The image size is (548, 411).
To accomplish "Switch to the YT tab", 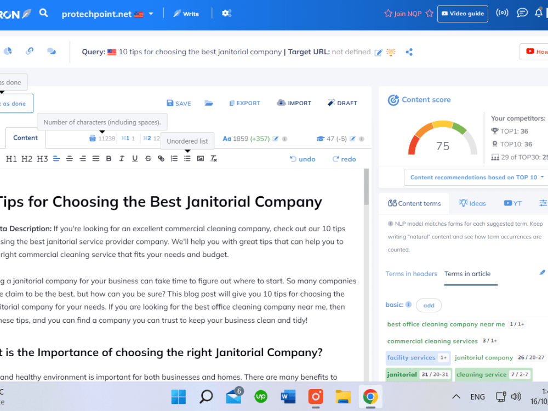I will coord(513,203).
